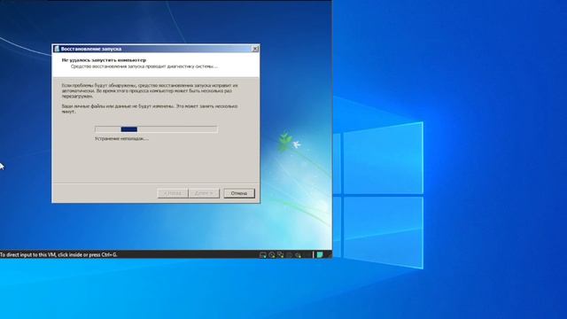
Task: Click the hard disk status icon in VM bar
Action: click(x=263, y=255)
